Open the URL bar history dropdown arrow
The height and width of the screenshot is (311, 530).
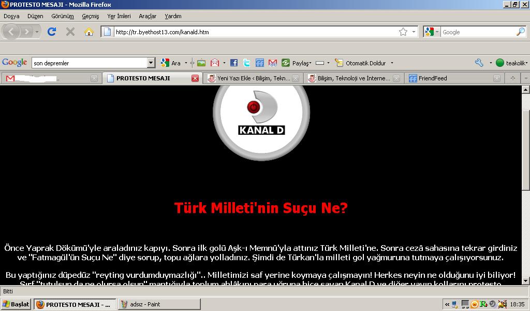click(414, 32)
